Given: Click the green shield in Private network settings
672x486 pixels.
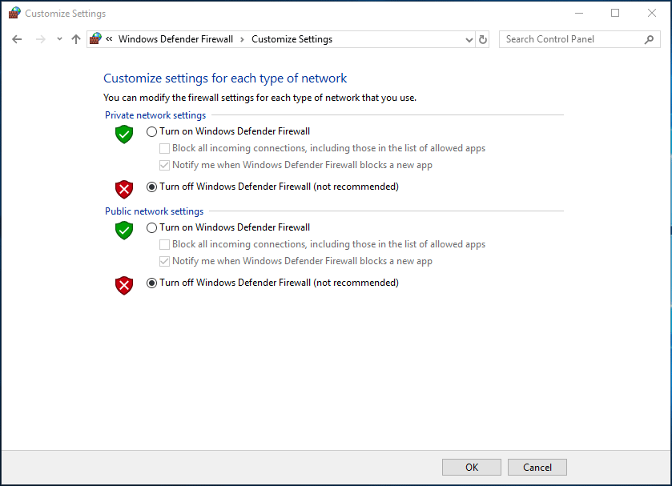Looking at the screenshot, I should pyautogui.click(x=123, y=135).
